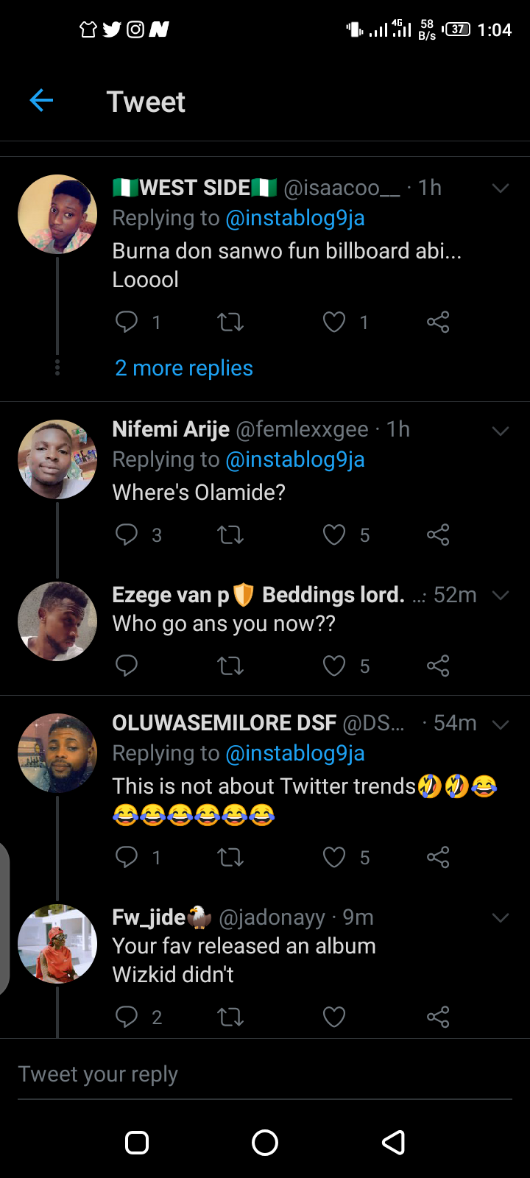The image size is (530, 1178).
Task: Retweet the "Where's Olamide?" tweet
Action: (x=230, y=535)
